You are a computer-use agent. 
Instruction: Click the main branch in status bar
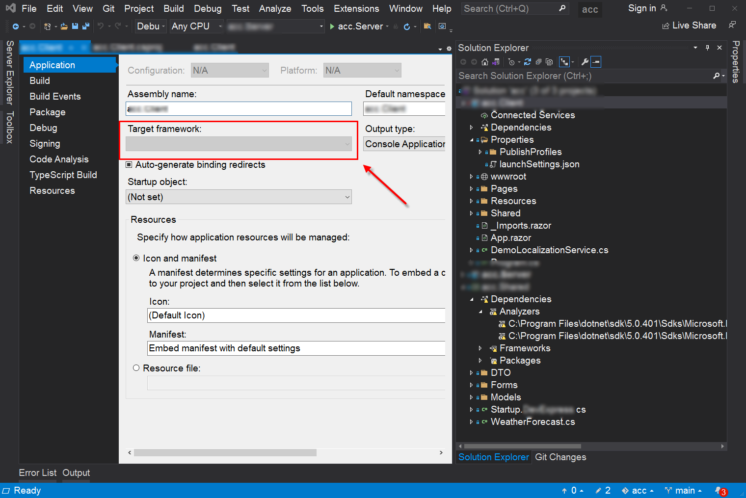click(683, 491)
